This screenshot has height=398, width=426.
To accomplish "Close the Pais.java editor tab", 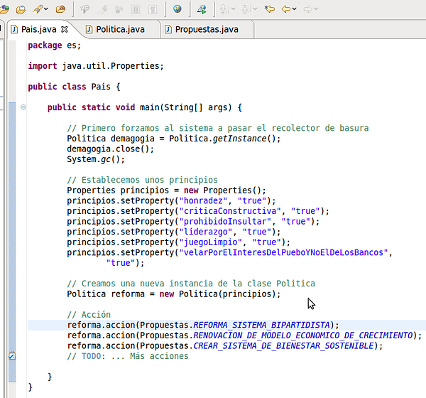I will pyautogui.click(x=64, y=29).
